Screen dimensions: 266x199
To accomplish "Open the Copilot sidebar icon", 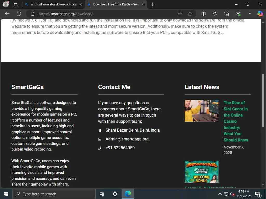I will coord(260,14).
